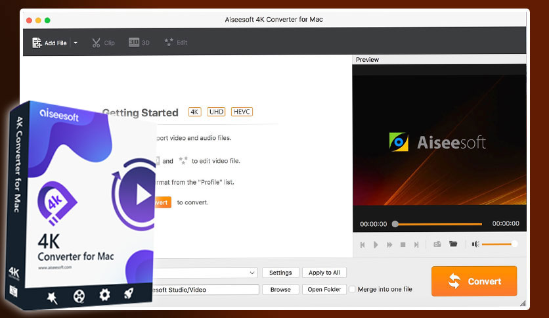The image size is (549, 318).
Task: Skip to next track in preview
Action: 416,244
